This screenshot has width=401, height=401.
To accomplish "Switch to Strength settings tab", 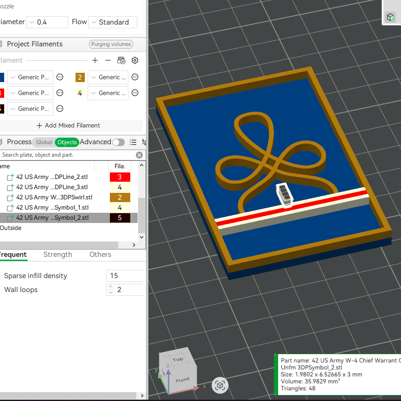I will 58,255.
